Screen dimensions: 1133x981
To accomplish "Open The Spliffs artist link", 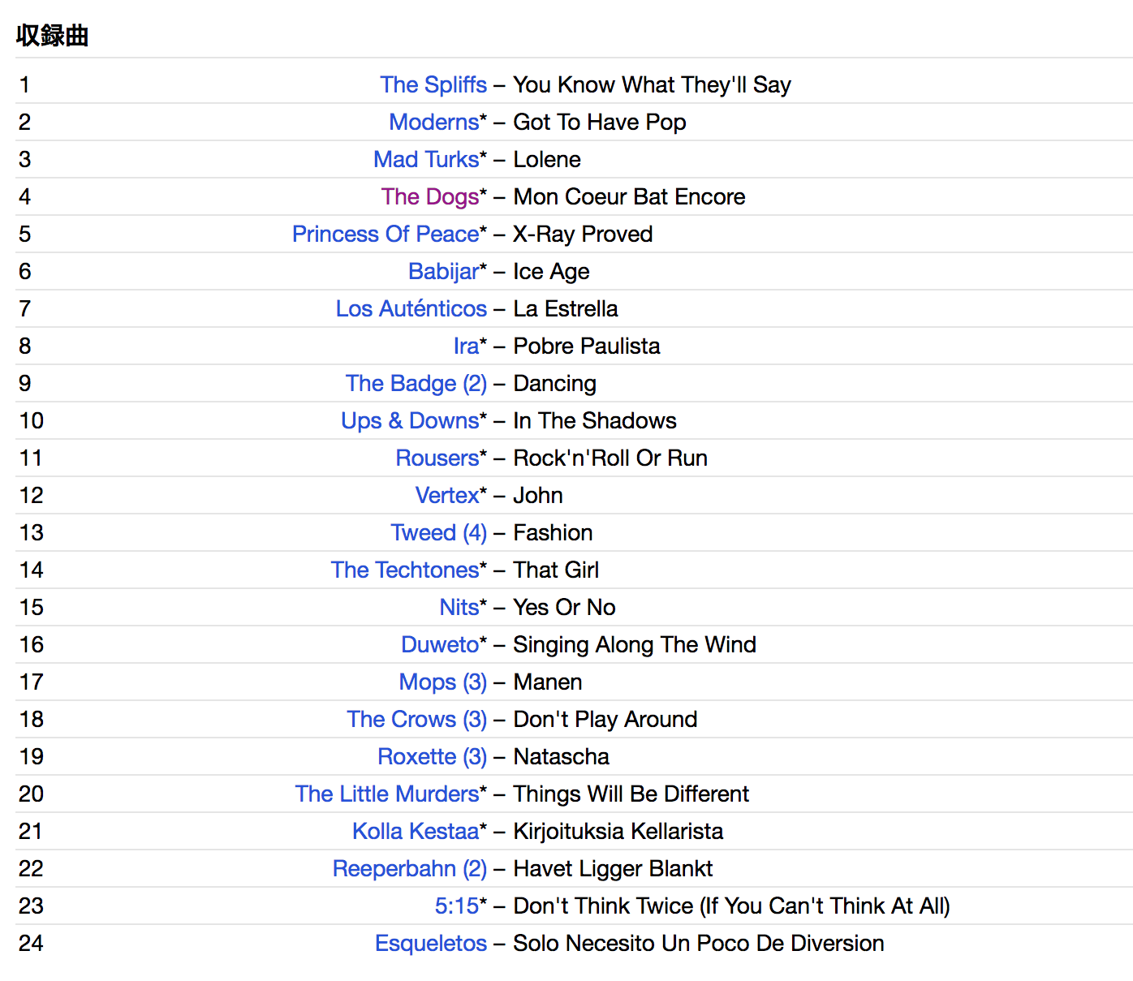I will pyautogui.click(x=433, y=84).
